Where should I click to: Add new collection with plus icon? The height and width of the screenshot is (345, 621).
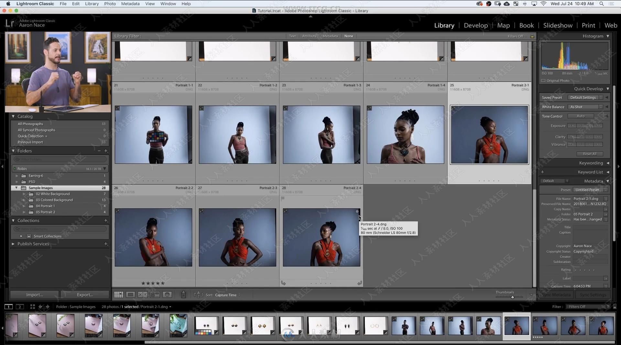[106, 220]
